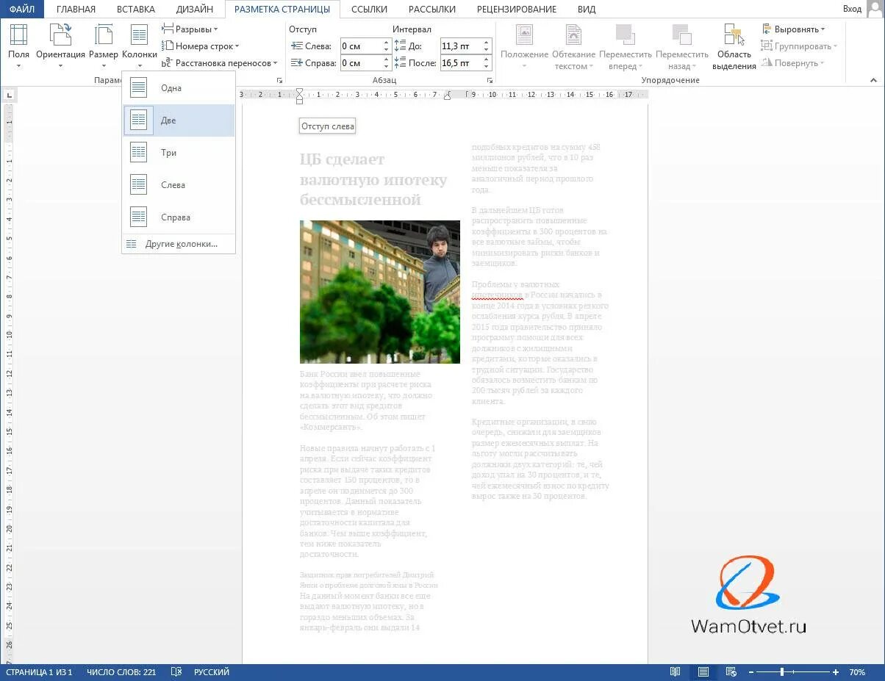Open Расстановка переносов hyphenation dropdown
This screenshot has height=681, width=885.
(220, 63)
